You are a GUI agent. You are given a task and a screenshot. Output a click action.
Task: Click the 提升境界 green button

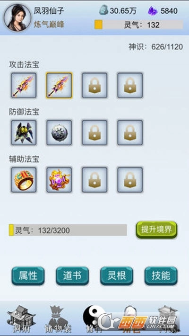tap(156, 230)
